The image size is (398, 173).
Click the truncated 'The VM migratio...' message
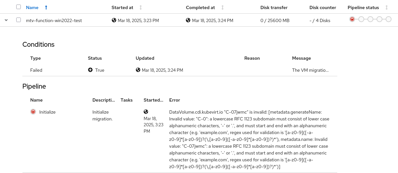coord(310,70)
